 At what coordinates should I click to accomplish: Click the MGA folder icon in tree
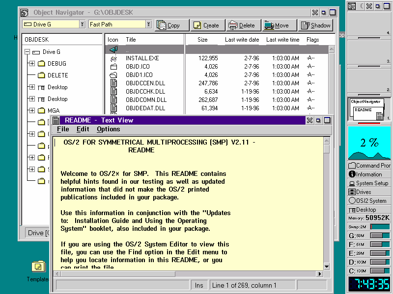pyautogui.click(x=41, y=111)
